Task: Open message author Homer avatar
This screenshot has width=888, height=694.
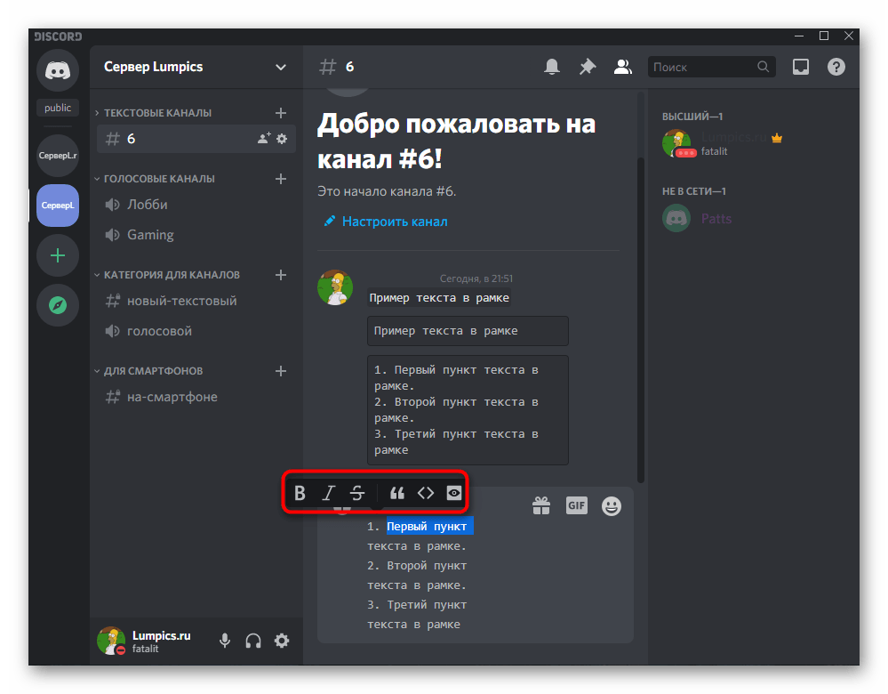Action: click(335, 287)
